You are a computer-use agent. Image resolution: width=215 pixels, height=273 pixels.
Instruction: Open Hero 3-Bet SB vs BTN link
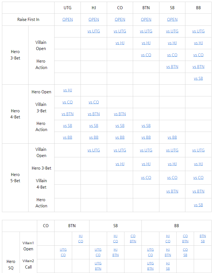[172, 67]
